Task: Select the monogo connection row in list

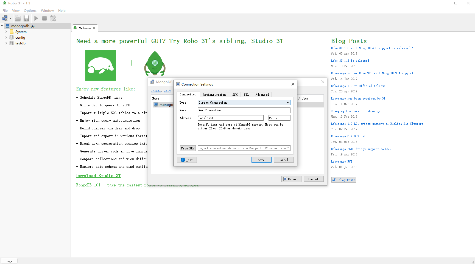Action: [237, 104]
